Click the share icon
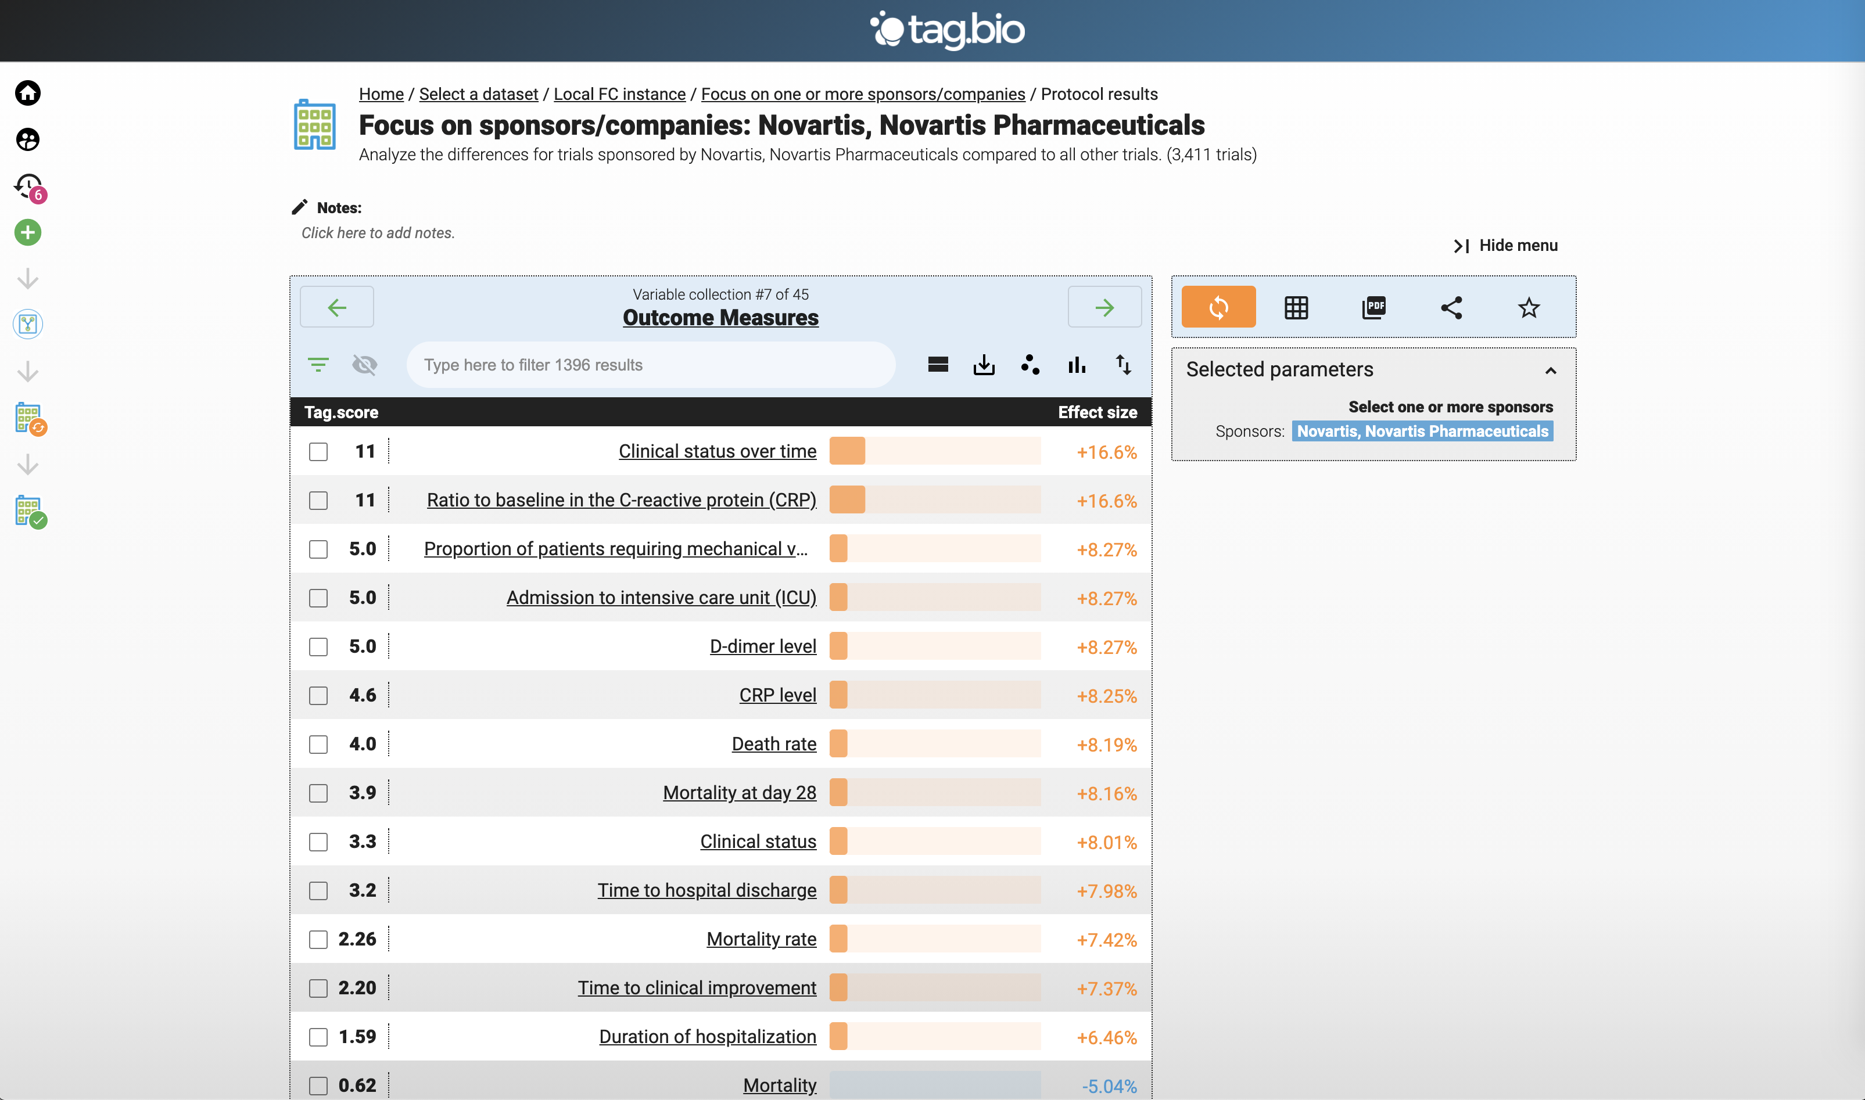This screenshot has width=1865, height=1100. coord(1451,307)
